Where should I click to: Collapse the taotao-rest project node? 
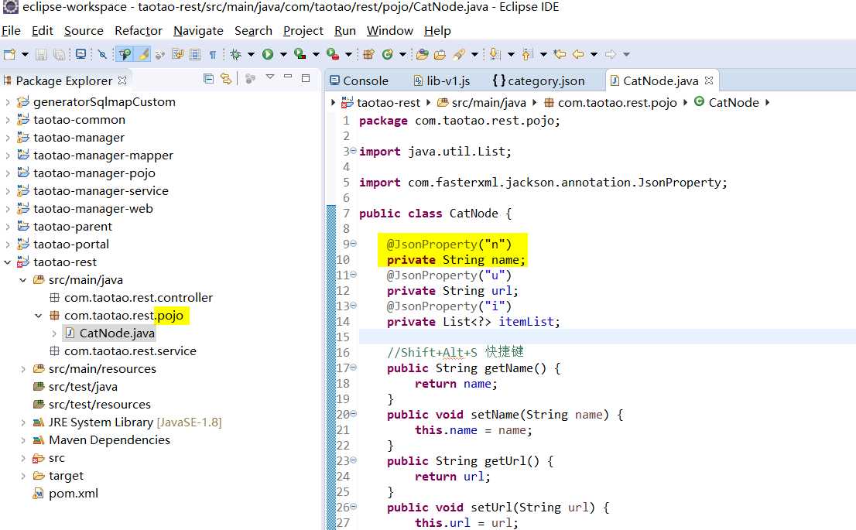[x=7, y=262]
